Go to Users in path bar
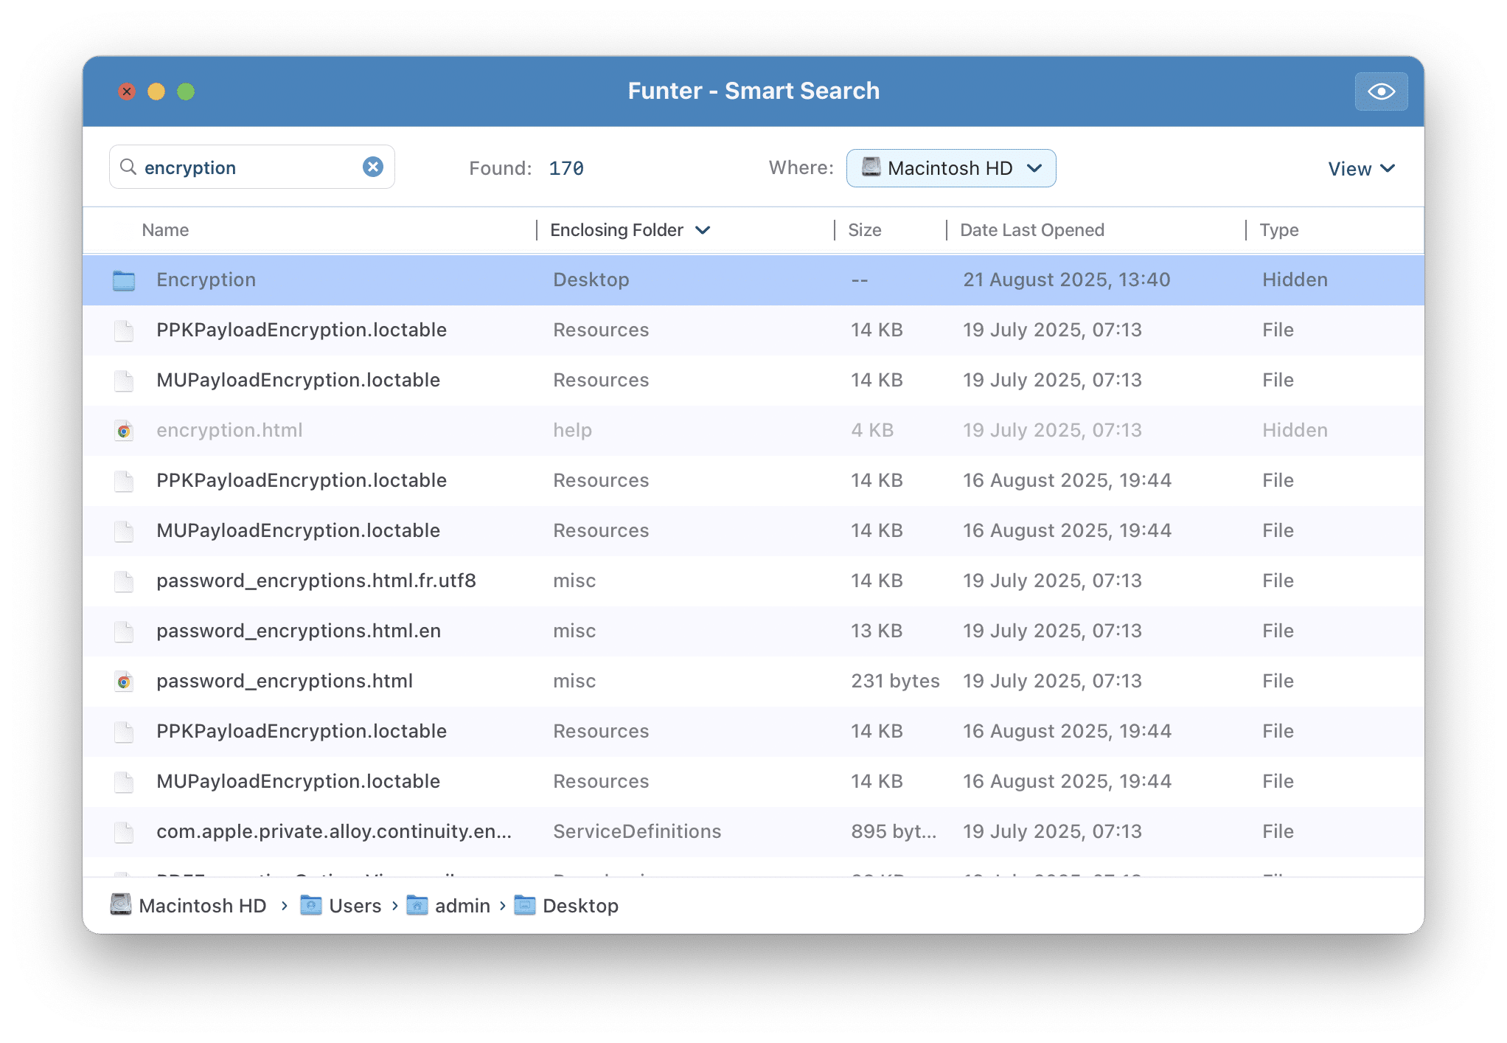The width and height of the screenshot is (1507, 1043). [x=355, y=906]
